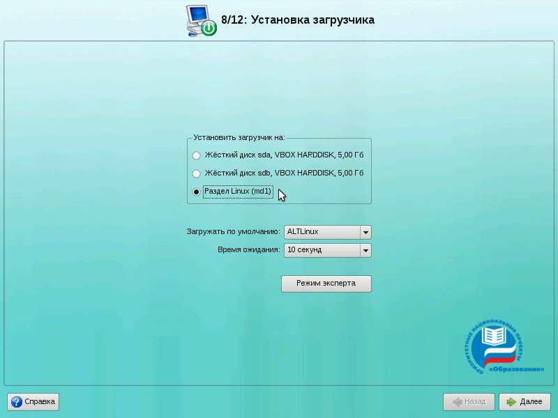The width and height of the screenshot is (558, 418).
Task: Click the Установить загрузчик на group heading
Action: (x=239, y=137)
